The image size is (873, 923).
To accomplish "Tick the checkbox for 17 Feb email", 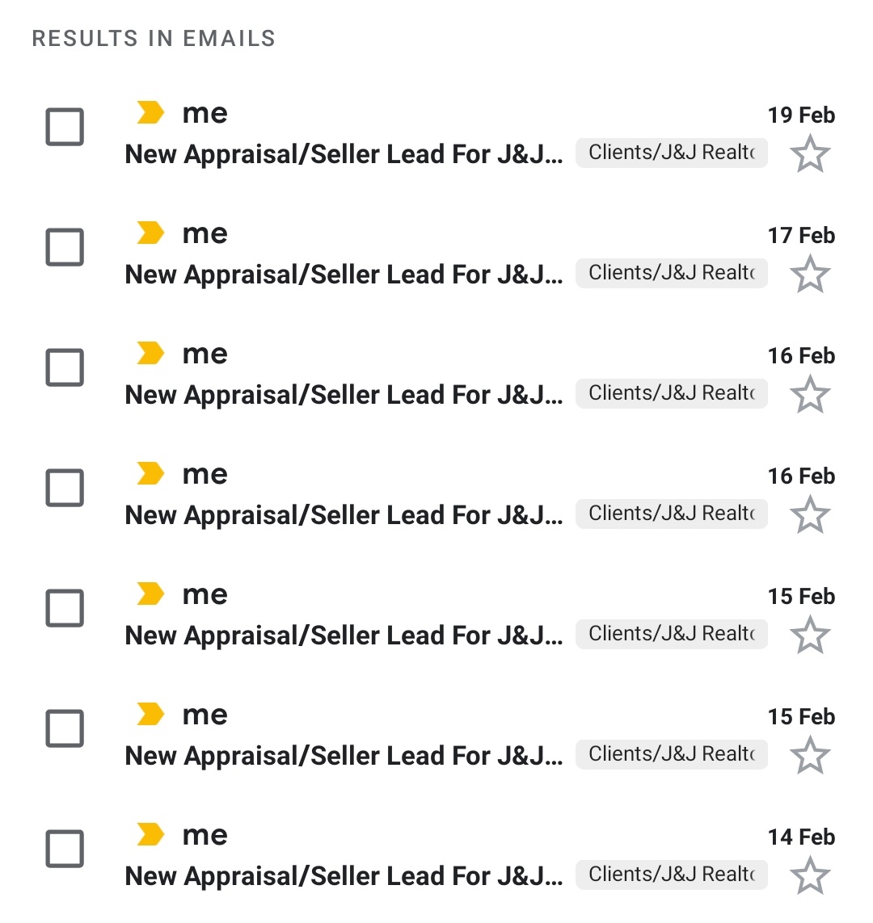I will 65,247.
